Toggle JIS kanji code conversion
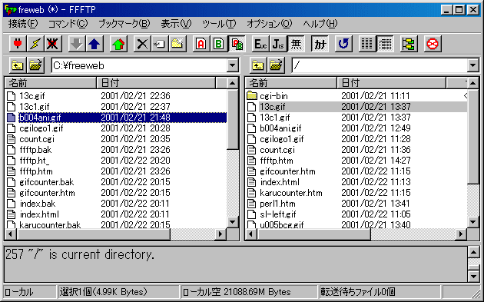 [278, 44]
